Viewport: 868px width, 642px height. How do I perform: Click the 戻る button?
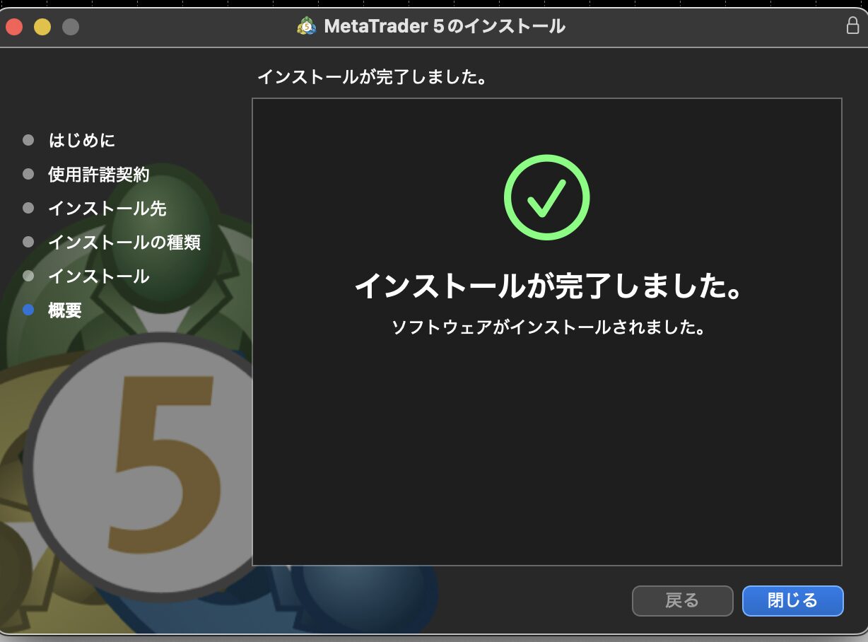click(682, 601)
